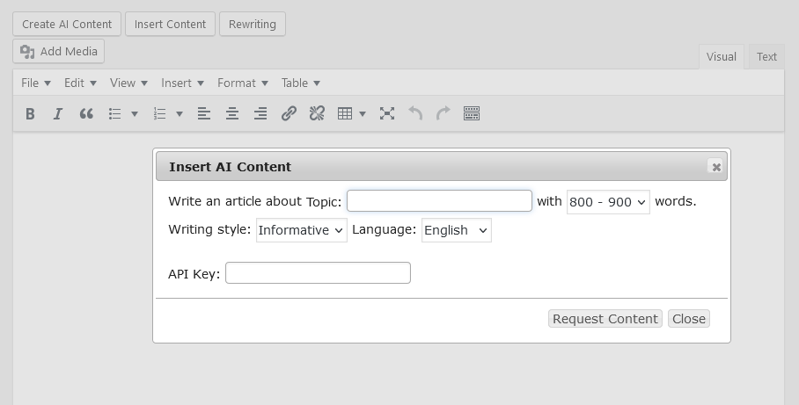The width and height of the screenshot is (799, 405).
Task: Align text left
Action: [204, 113]
